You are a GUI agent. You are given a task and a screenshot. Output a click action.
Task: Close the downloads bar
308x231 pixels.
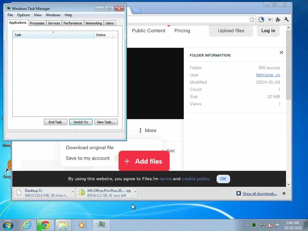pos(284,193)
